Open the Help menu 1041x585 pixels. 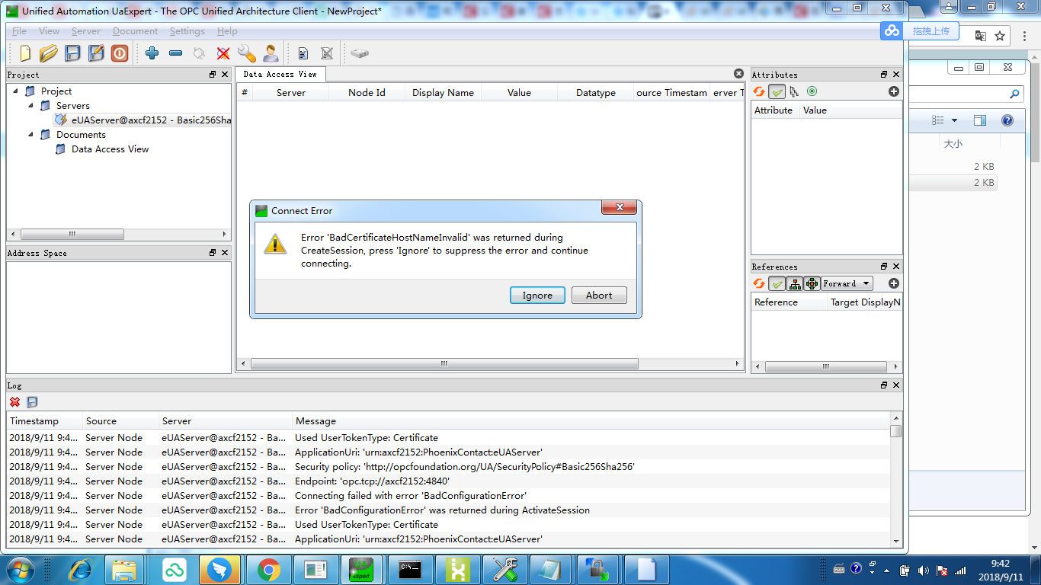pyautogui.click(x=227, y=31)
